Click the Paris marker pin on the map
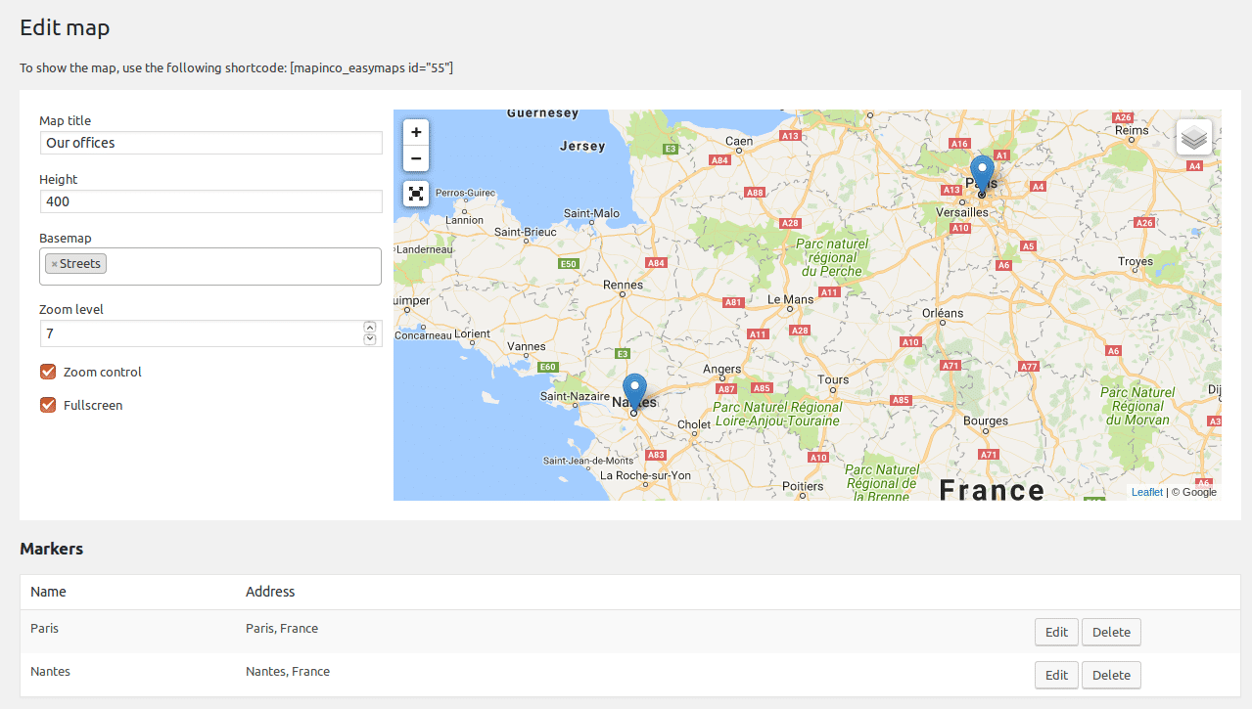The width and height of the screenshot is (1252, 709). [982, 168]
